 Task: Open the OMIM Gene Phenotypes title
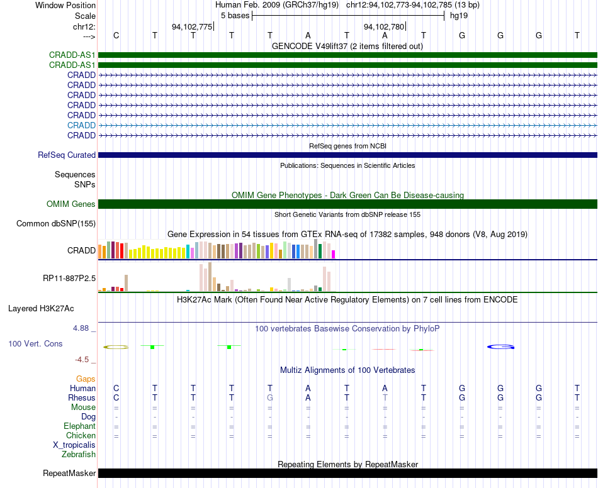(347, 196)
